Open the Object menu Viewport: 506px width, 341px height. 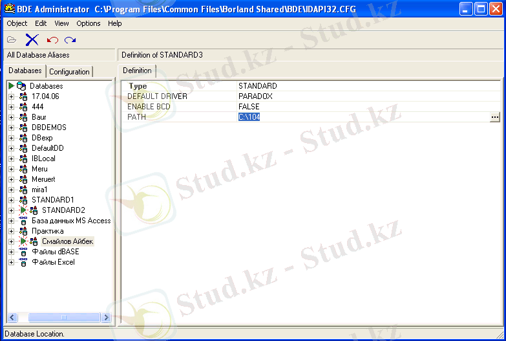pyautogui.click(x=17, y=23)
